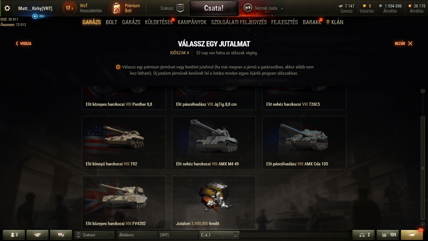Expand the 99+ account info plus

click(x=35, y=16)
